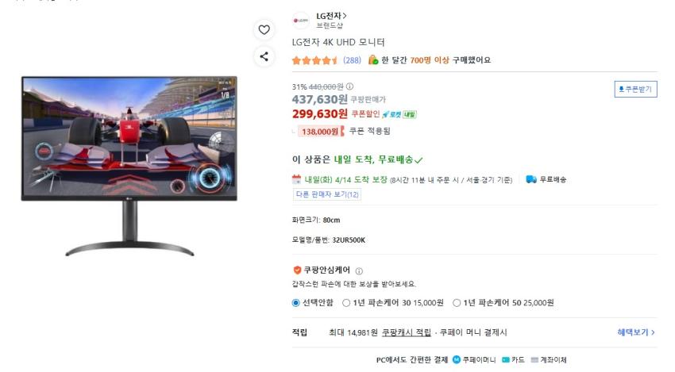This screenshot has height=372, width=675.
Task: Click the LG monitor product image
Action: pos(129,166)
